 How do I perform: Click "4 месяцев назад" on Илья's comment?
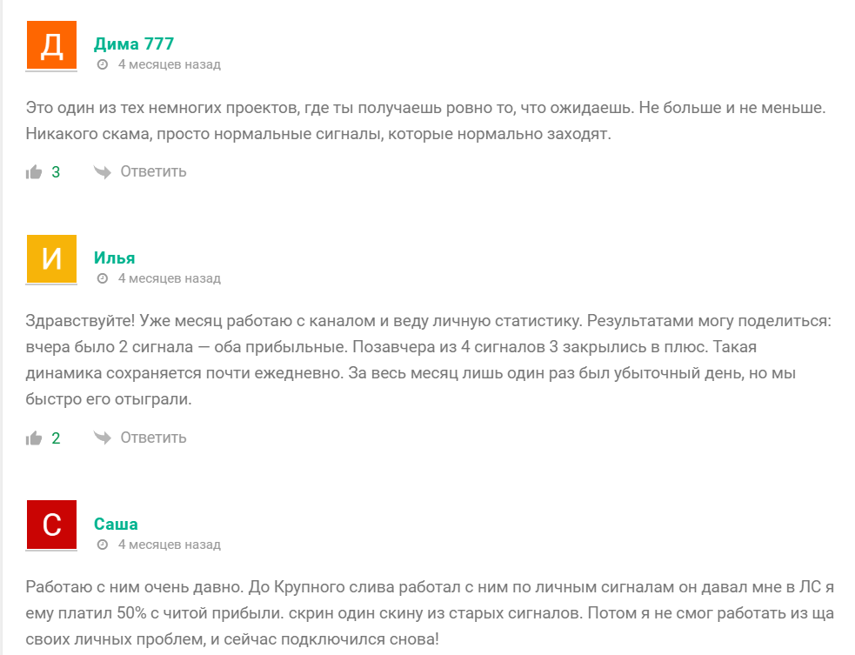tap(169, 279)
